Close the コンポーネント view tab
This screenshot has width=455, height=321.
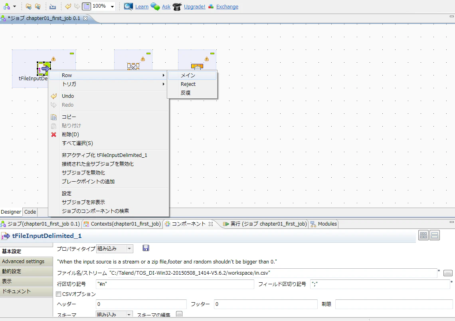click(211, 224)
